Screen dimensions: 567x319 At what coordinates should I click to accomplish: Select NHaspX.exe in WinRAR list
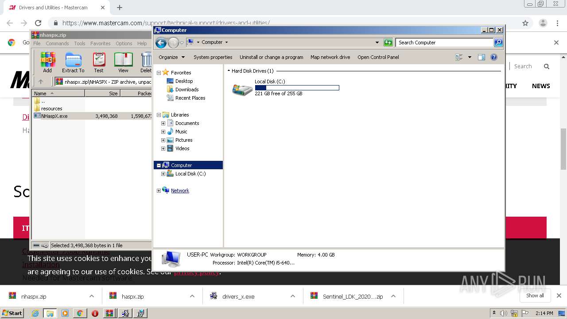coord(54,116)
